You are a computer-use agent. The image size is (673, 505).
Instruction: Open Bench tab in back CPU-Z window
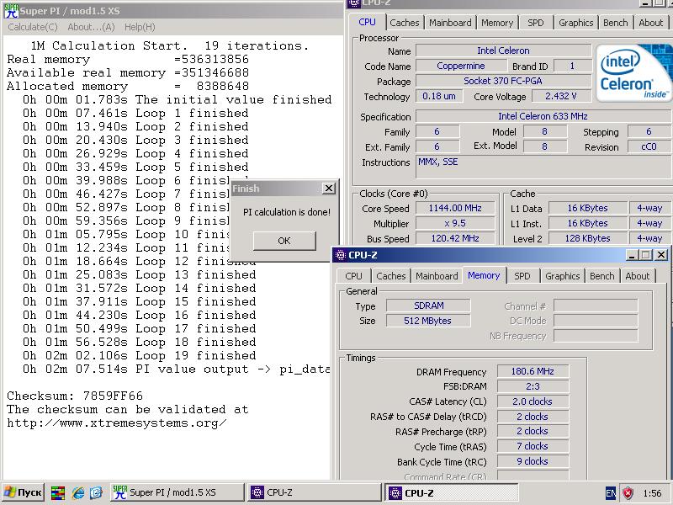tap(615, 23)
